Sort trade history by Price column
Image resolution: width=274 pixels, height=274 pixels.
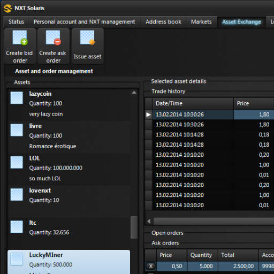tap(254, 103)
